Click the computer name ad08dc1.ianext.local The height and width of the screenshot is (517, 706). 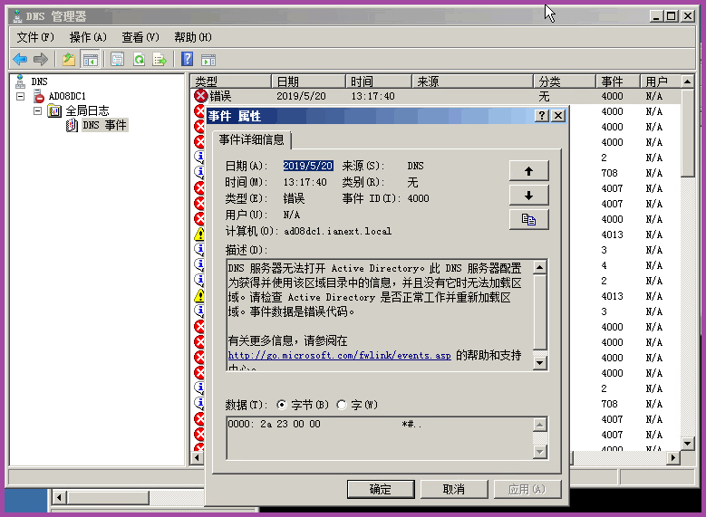pos(338,231)
